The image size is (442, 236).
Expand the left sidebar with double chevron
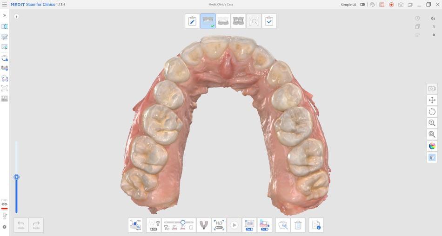coord(5,15)
